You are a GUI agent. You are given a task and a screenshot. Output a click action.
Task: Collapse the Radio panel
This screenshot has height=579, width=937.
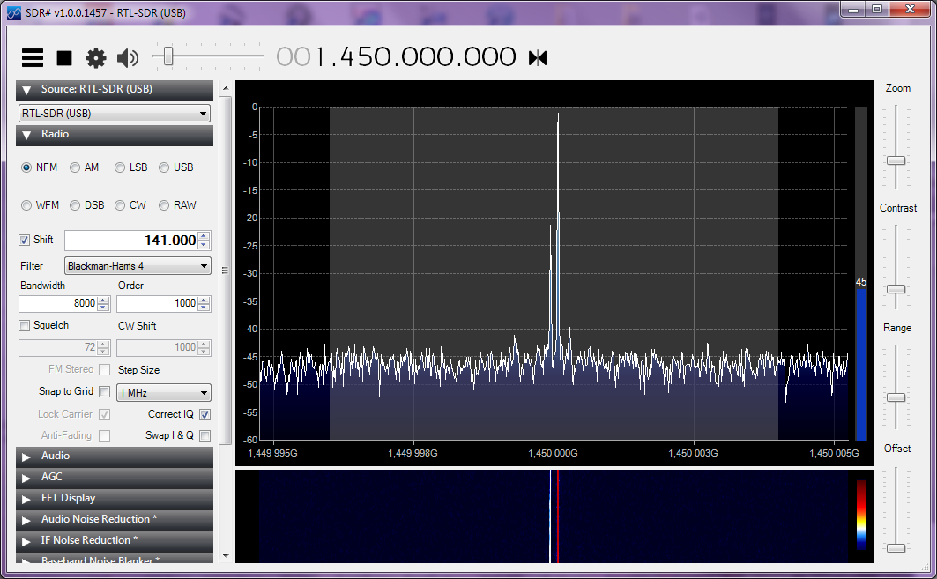click(115, 135)
